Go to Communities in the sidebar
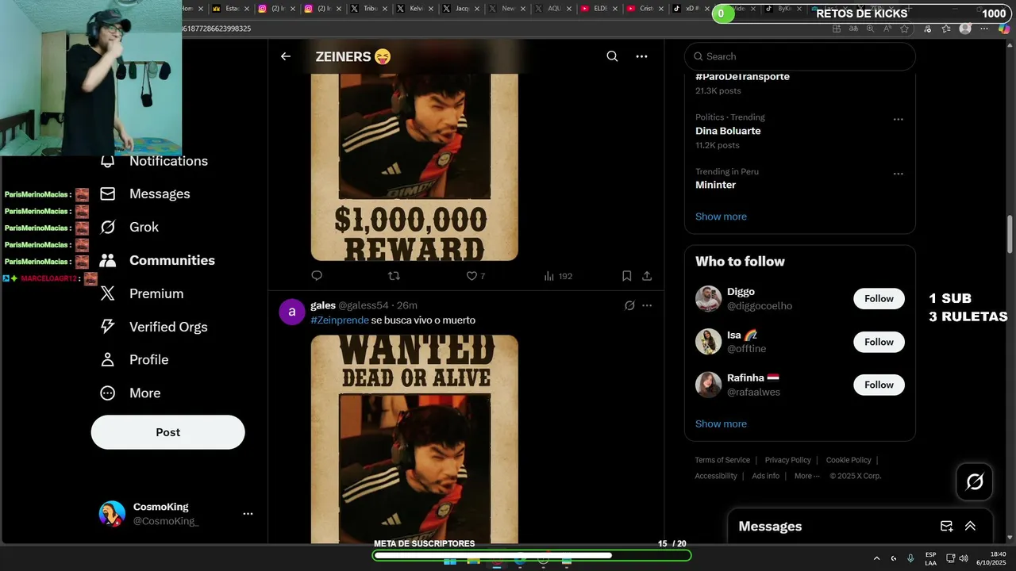Screen dimensions: 1016x571 [x=157, y=261]
